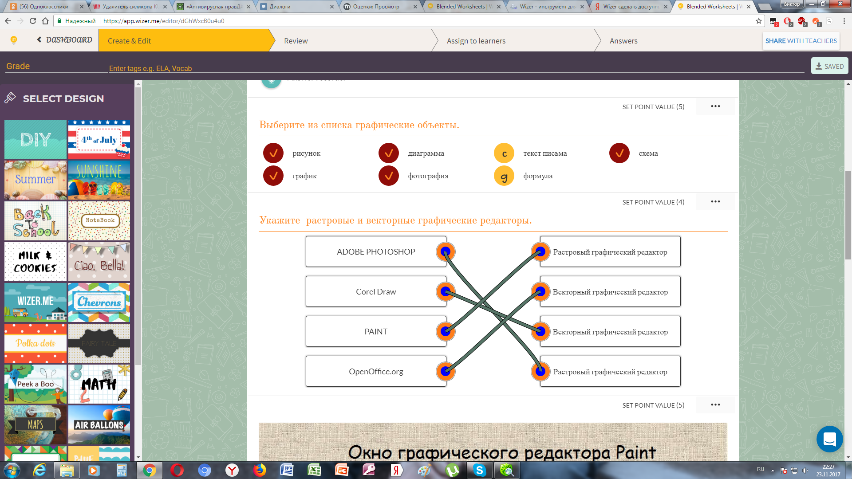This screenshot has height=479, width=852.
Task: Toggle the 'фотография' answer checkmark
Action: click(389, 176)
